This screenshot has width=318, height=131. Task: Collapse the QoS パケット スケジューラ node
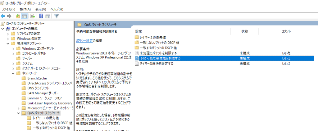pyautogui.click(x=18, y=113)
